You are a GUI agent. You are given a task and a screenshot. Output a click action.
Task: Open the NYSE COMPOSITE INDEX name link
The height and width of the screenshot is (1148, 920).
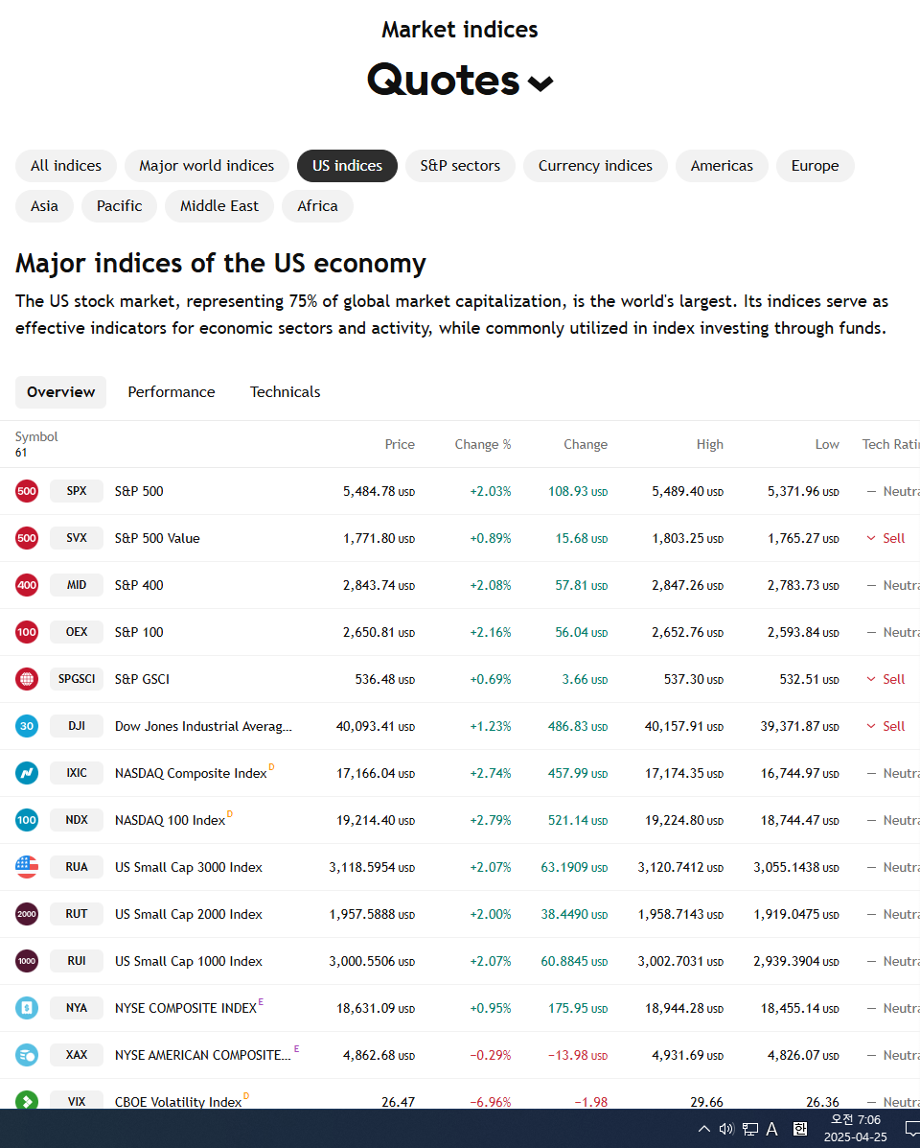[186, 1008]
